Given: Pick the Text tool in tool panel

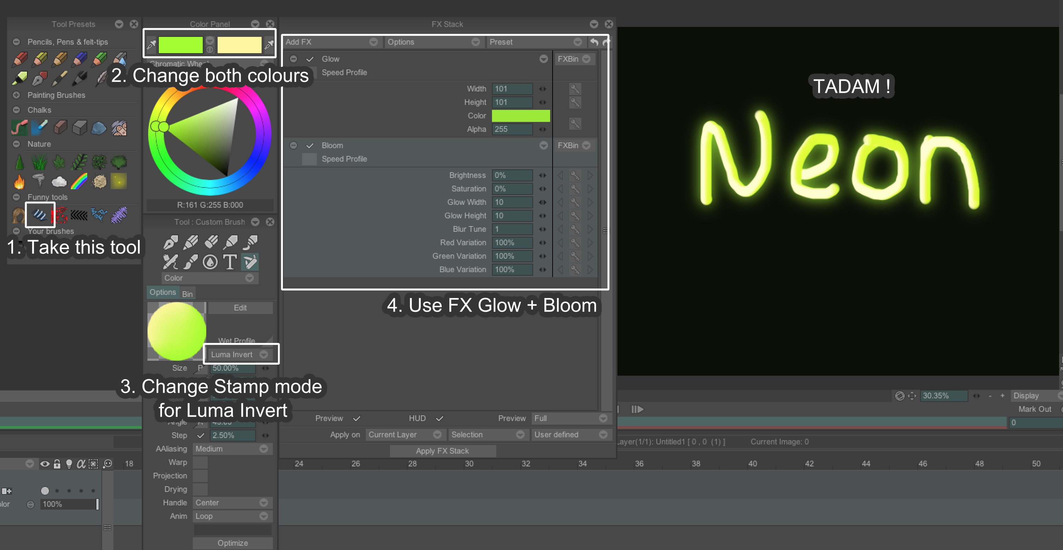Looking at the screenshot, I should click(x=230, y=262).
